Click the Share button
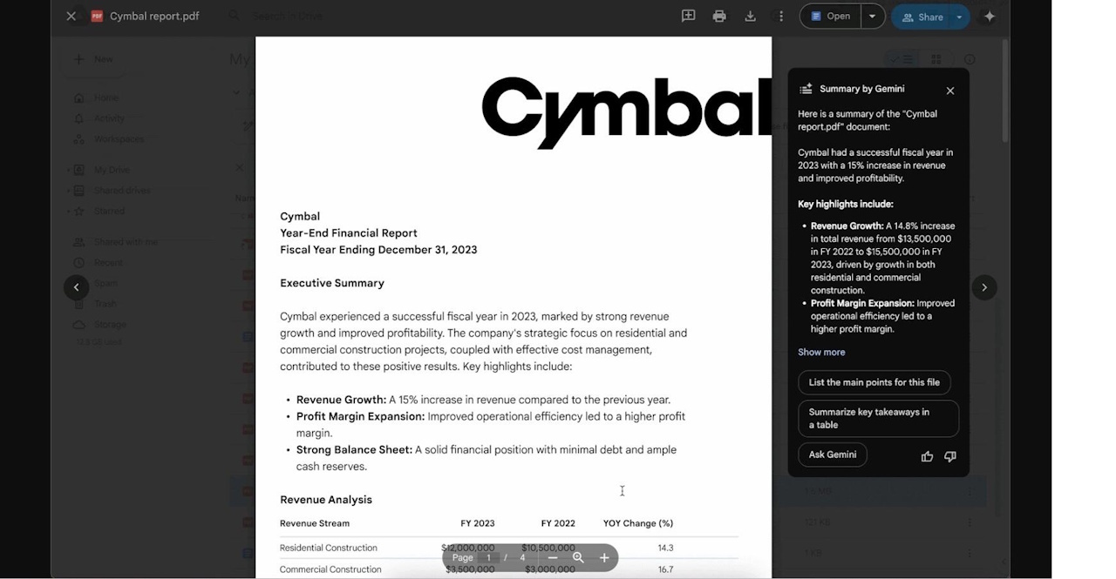This screenshot has width=1116, height=579. (922, 17)
